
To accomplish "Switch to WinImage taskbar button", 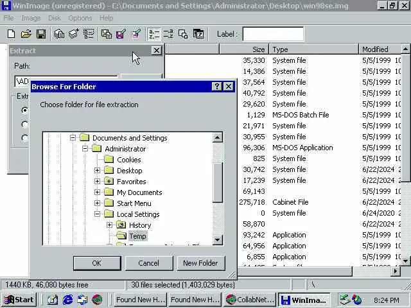I will pos(304,300).
